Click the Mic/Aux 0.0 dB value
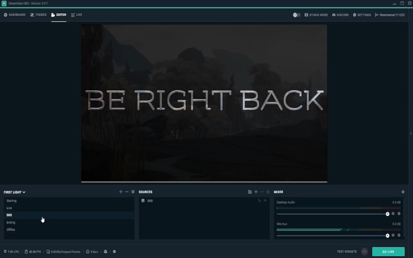Screen dimensions: 413x258 click(396, 224)
